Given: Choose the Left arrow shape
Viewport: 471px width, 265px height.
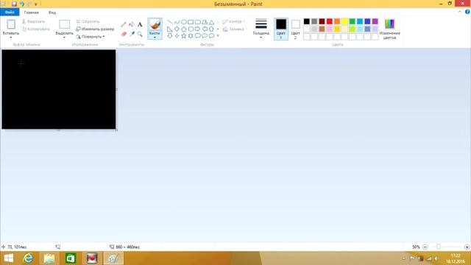Looking at the screenshot, I should point(205,29).
